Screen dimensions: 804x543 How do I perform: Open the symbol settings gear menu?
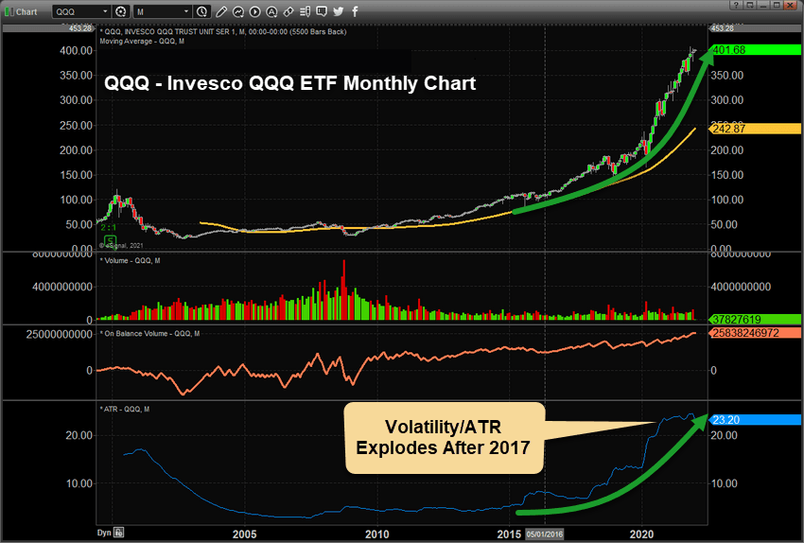[x=121, y=11]
